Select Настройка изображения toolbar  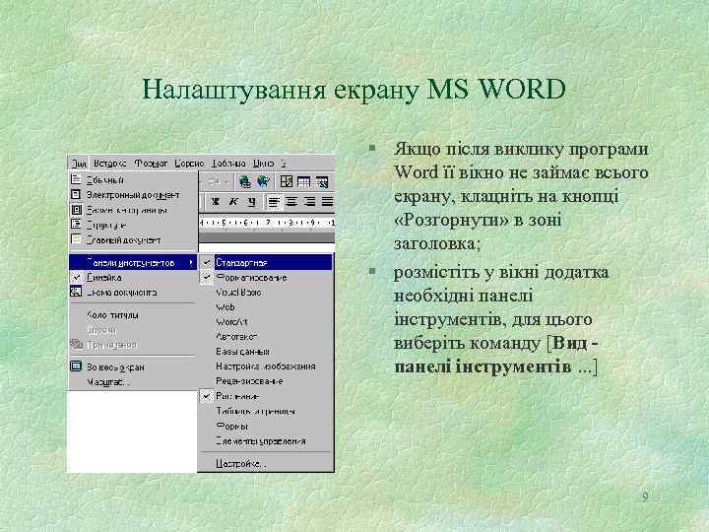point(266,366)
